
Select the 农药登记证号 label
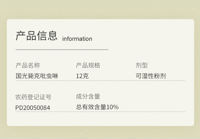pos(33,97)
